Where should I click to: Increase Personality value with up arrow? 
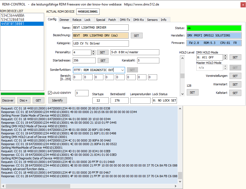(94, 51)
